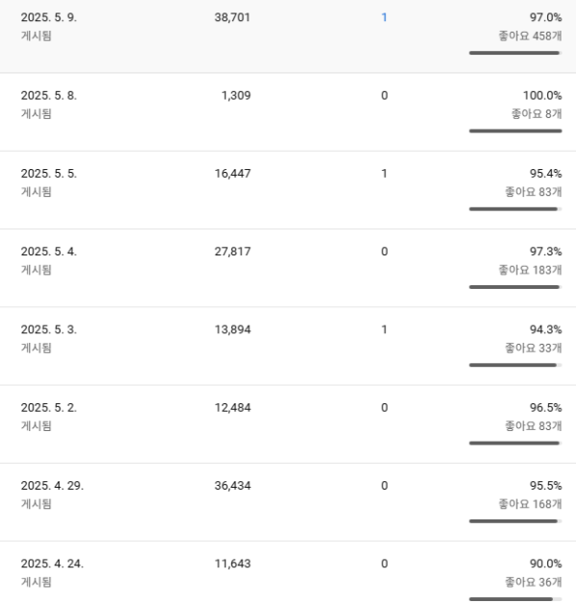Click view count 12,484

232,407
